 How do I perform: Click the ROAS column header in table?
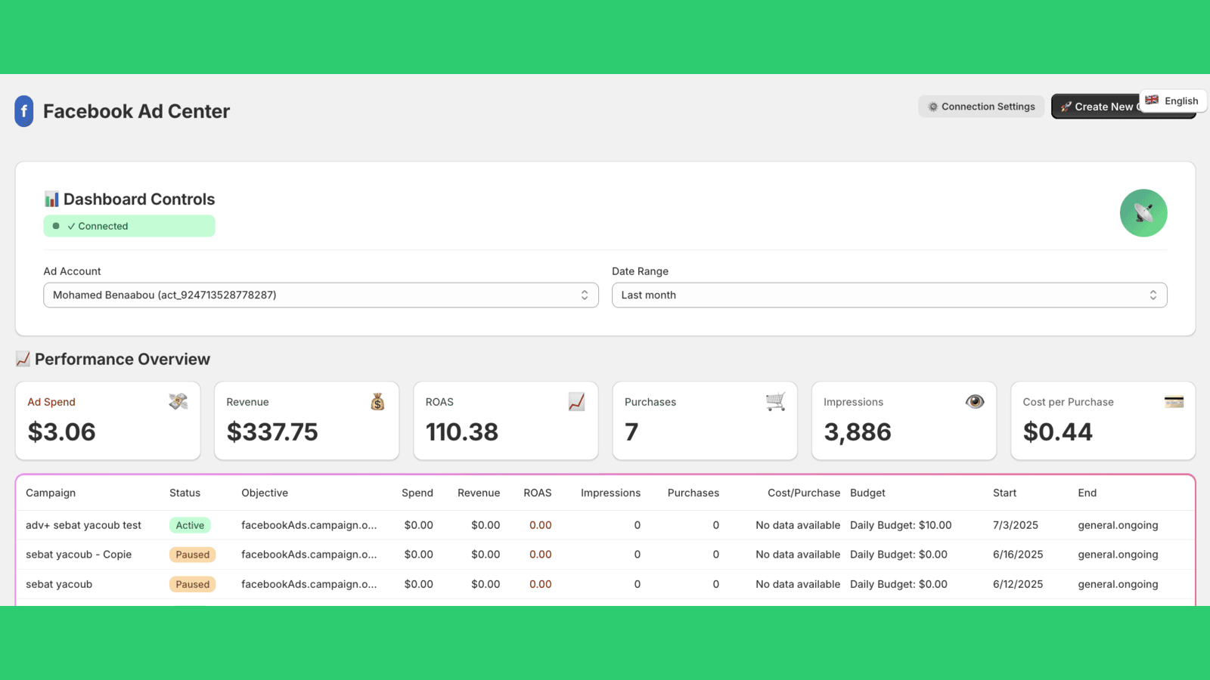[538, 493]
